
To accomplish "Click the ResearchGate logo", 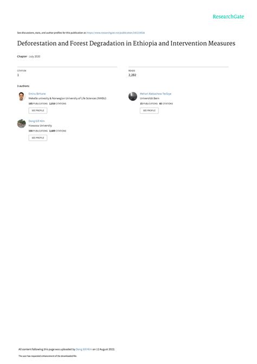I will pyautogui.click(x=228, y=16).
